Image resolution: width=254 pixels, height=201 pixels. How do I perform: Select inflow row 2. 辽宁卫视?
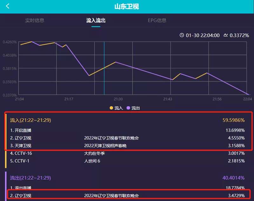[127, 138]
